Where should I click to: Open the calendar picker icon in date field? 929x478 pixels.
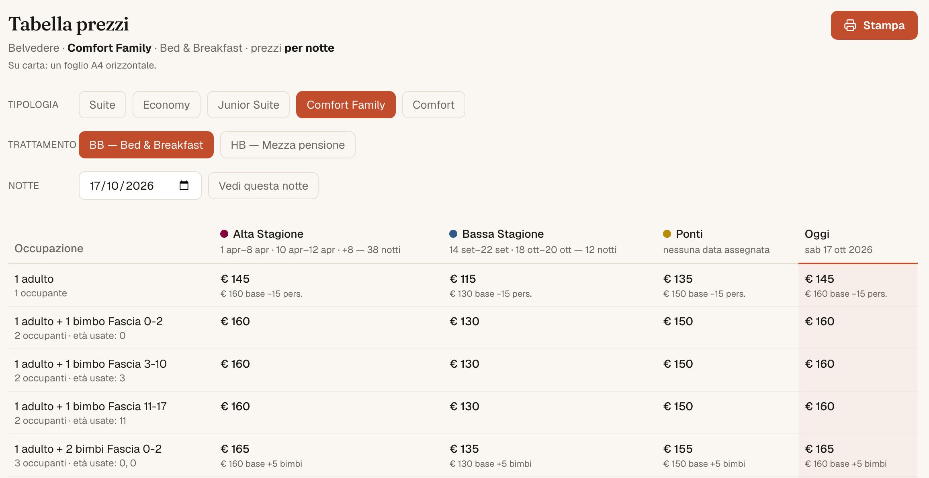click(x=184, y=185)
